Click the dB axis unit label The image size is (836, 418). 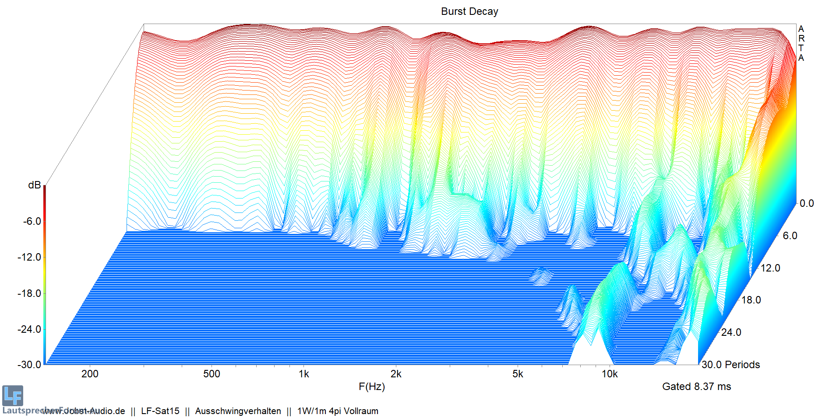point(34,185)
